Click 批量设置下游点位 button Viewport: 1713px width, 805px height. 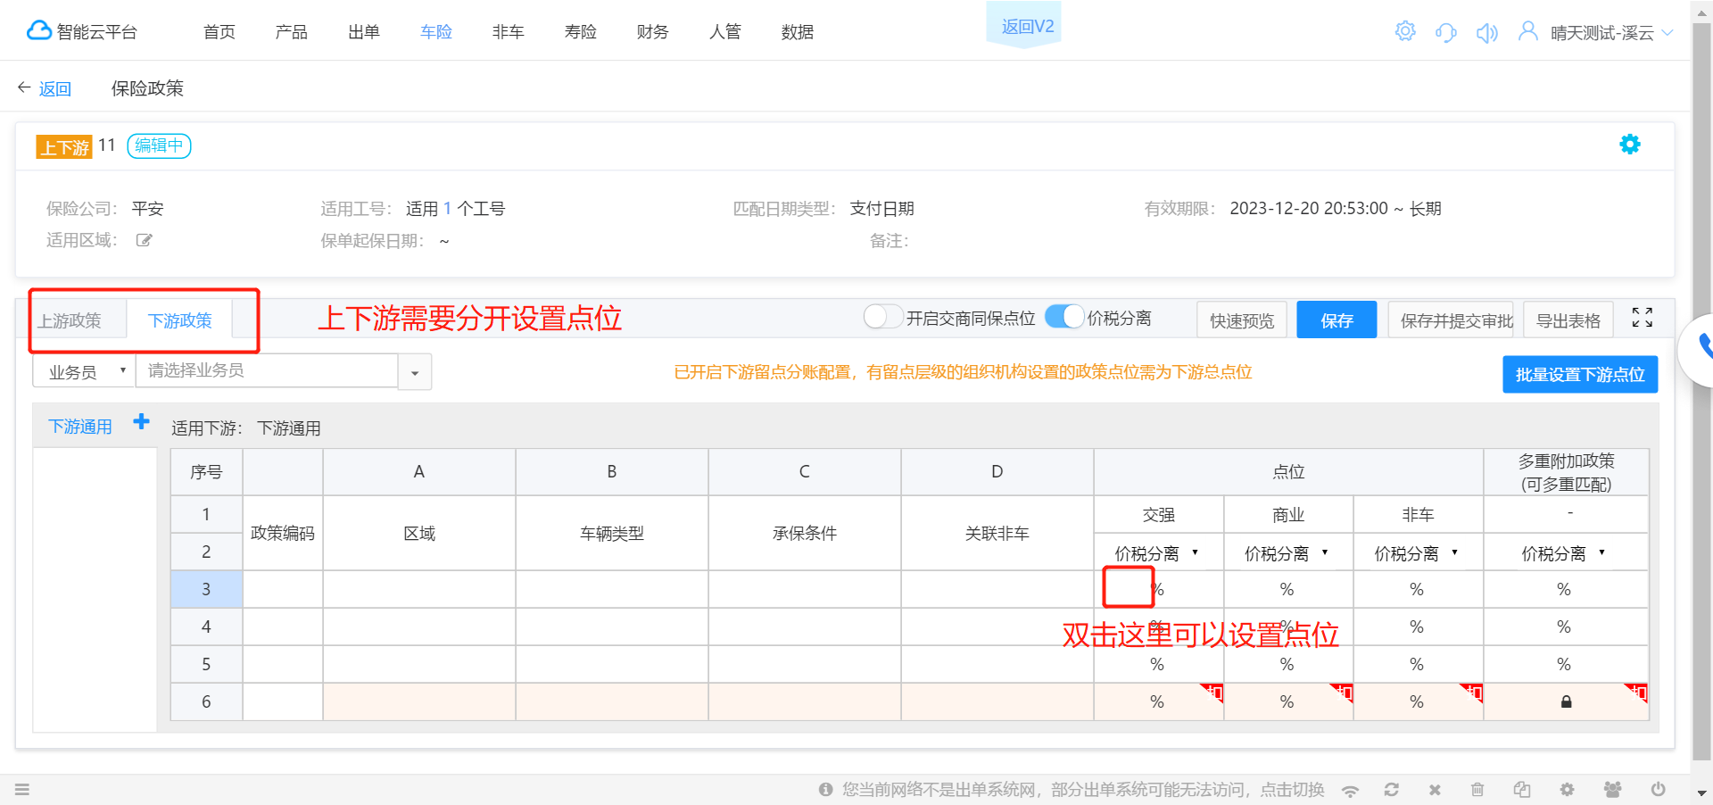point(1580,375)
